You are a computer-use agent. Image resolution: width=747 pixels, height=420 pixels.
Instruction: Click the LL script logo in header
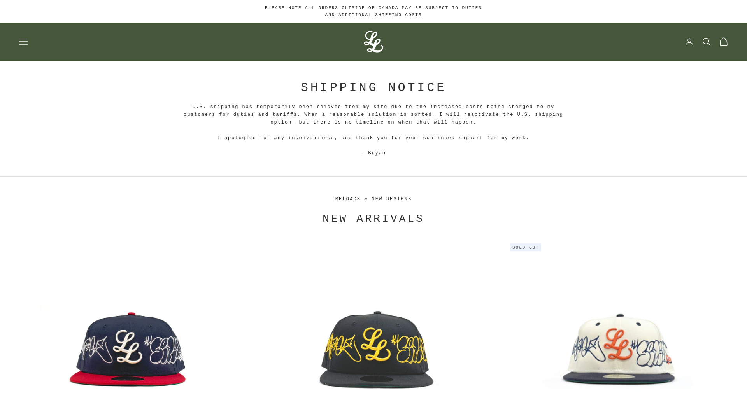tap(373, 42)
